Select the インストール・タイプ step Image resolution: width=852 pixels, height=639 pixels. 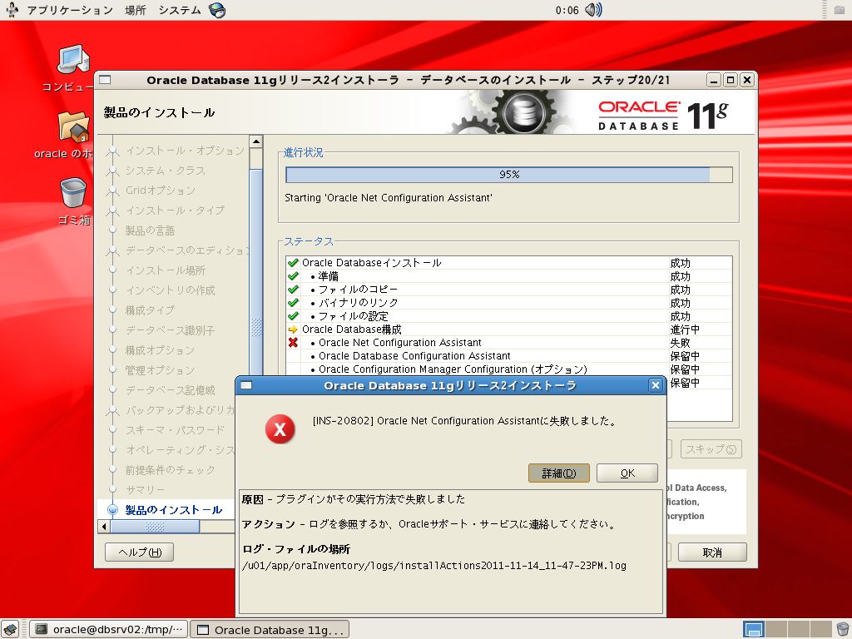point(175,211)
